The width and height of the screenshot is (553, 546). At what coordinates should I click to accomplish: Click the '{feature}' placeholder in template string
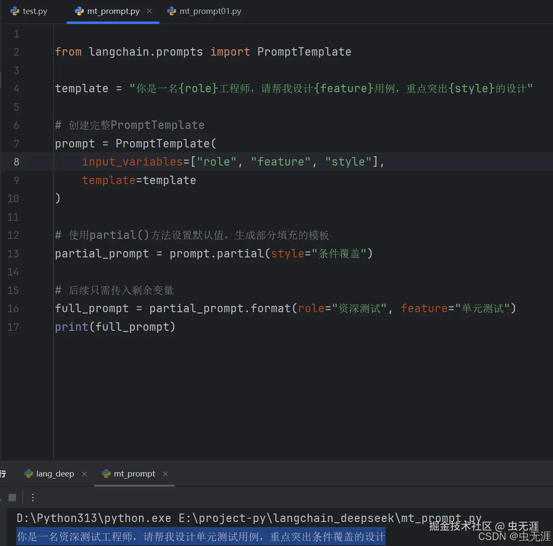(x=344, y=88)
